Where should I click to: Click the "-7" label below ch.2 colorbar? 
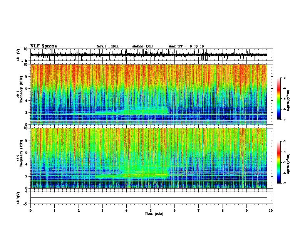pos(284,184)
